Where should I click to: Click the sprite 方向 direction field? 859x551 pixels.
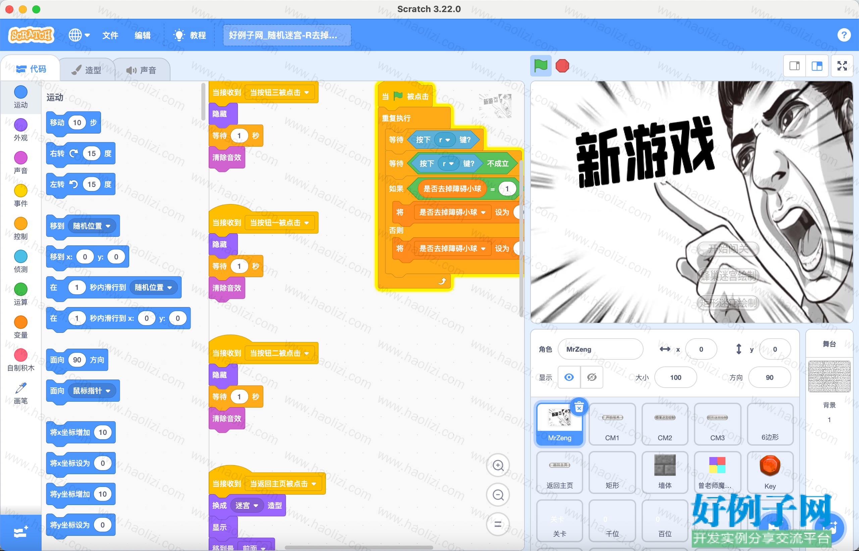(769, 378)
